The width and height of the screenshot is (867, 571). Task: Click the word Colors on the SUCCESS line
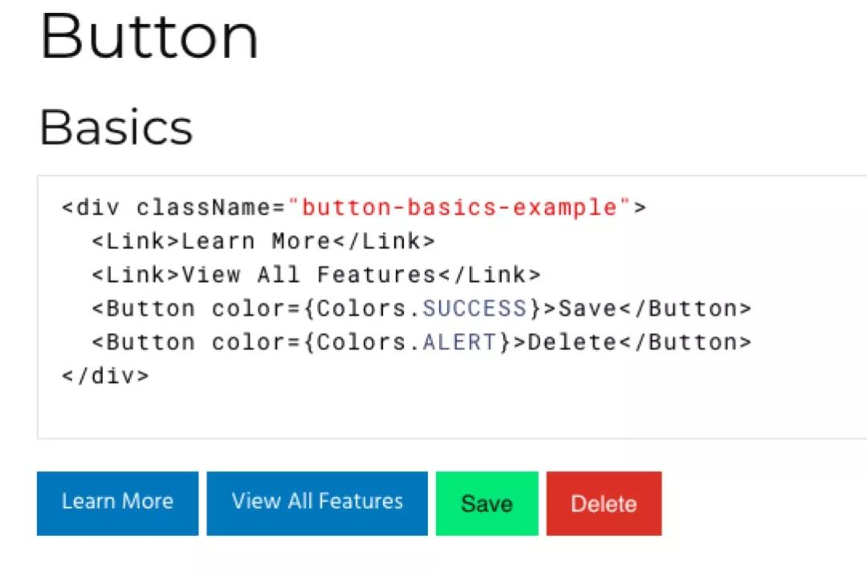(361, 308)
